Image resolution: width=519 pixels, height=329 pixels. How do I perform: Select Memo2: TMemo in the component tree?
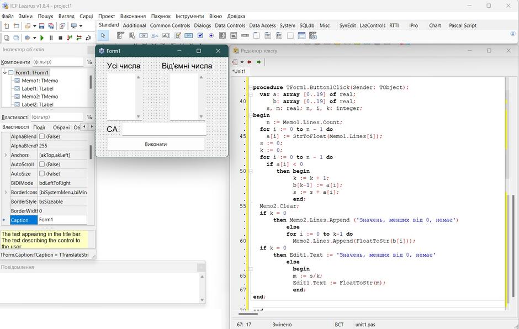[x=40, y=97]
